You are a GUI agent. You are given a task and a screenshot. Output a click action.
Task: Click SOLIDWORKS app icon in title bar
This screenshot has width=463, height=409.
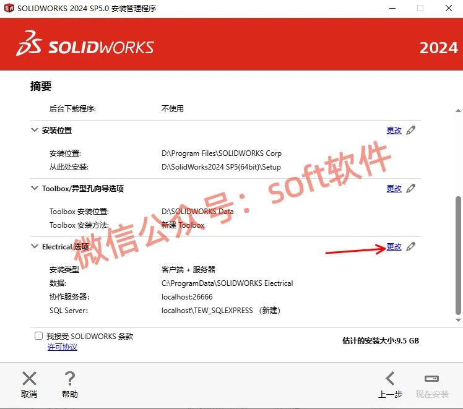9,8
